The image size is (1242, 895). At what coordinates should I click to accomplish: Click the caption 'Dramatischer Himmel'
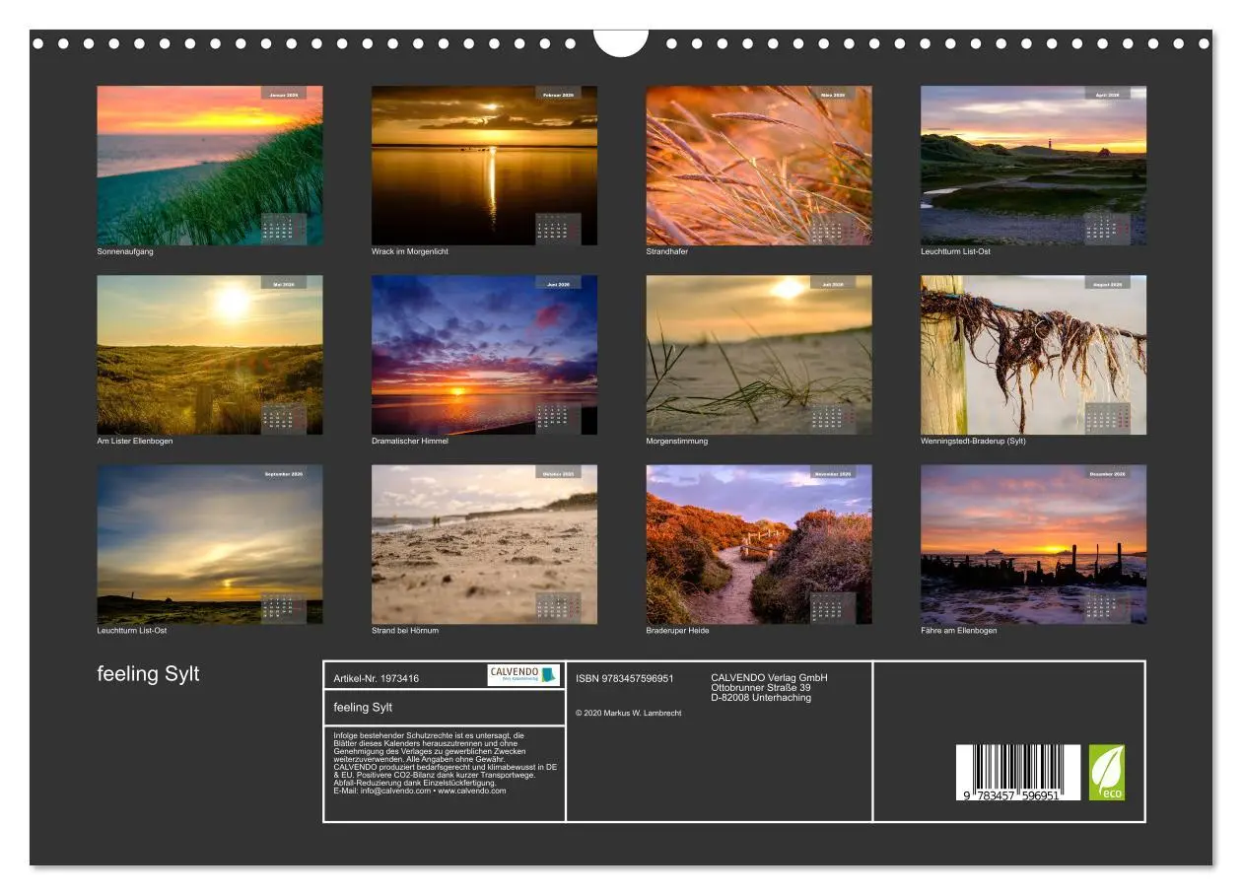410,441
